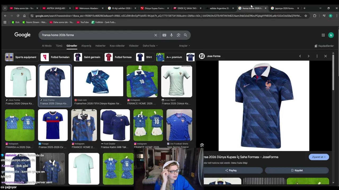Click the browser address bar
Viewport: 339px width, 190px height.
click(x=168, y=16)
